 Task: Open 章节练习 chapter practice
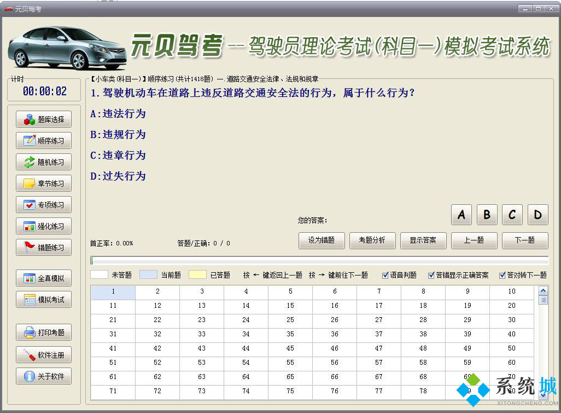[44, 183]
